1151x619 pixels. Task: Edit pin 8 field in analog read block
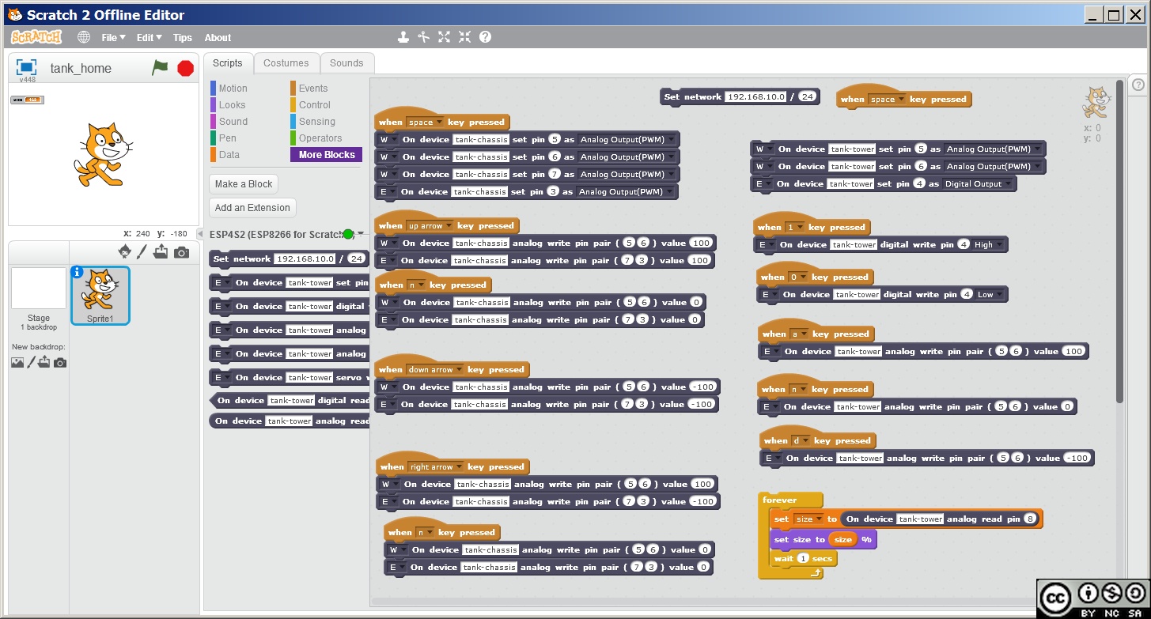pos(1029,519)
